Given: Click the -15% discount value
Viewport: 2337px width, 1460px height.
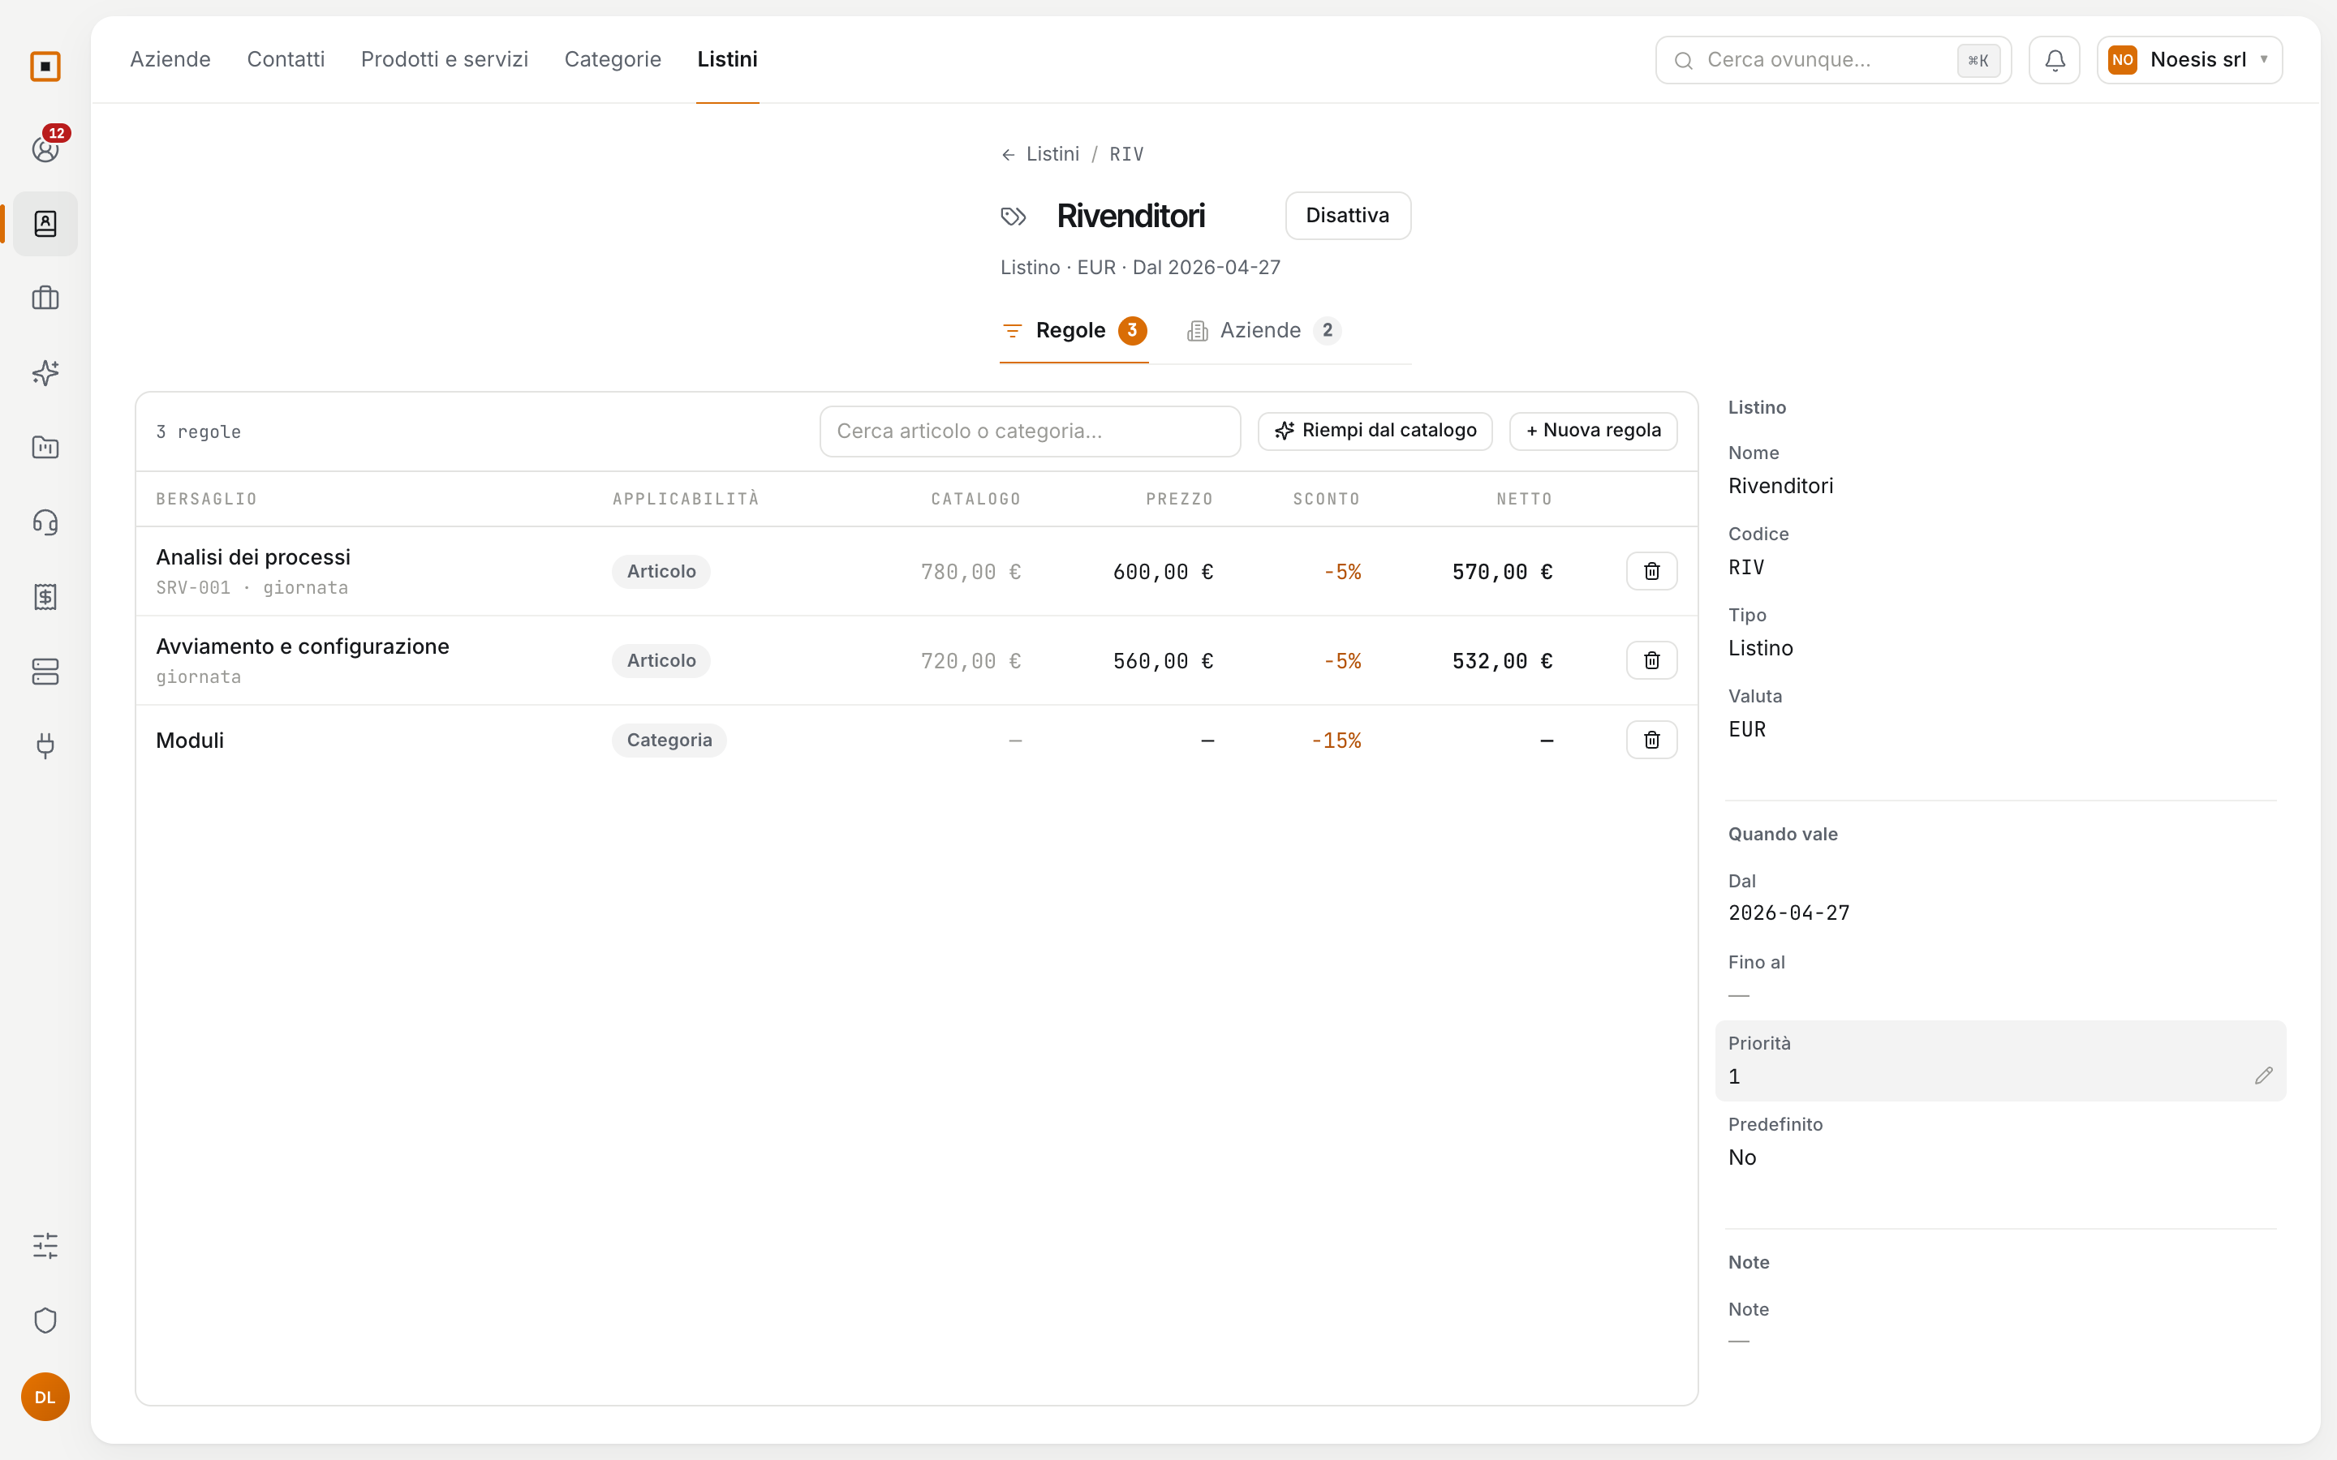Looking at the screenshot, I should click(x=1336, y=741).
